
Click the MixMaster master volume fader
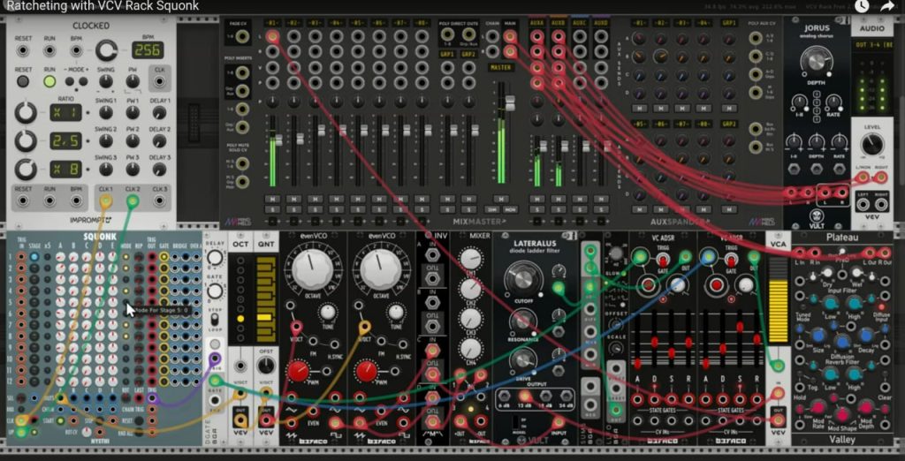pos(510,104)
